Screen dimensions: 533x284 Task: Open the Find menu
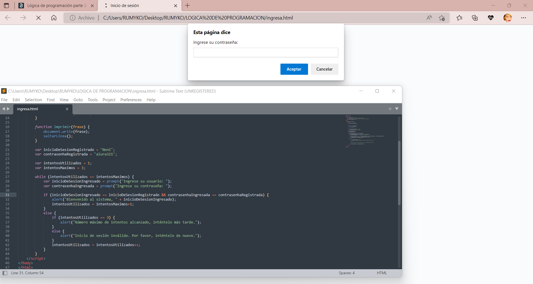(x=51, y=100)
